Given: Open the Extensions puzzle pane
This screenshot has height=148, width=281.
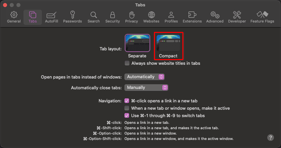Looking at the screenshot, I should pos(192,17).
